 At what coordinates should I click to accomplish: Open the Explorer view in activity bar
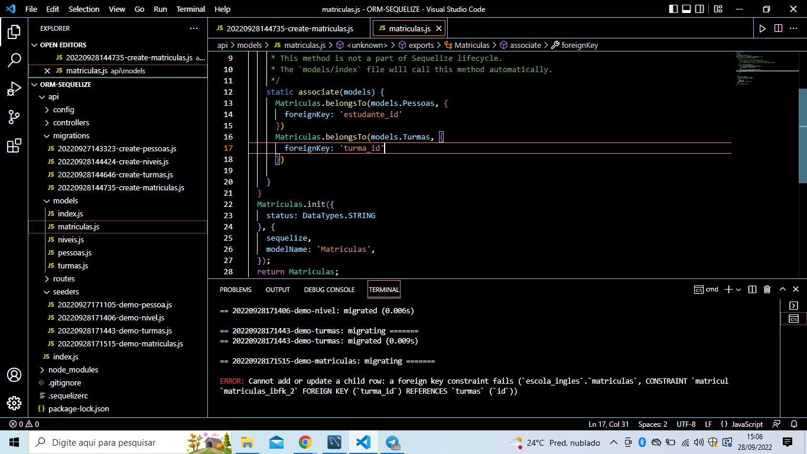pos(14,32)
